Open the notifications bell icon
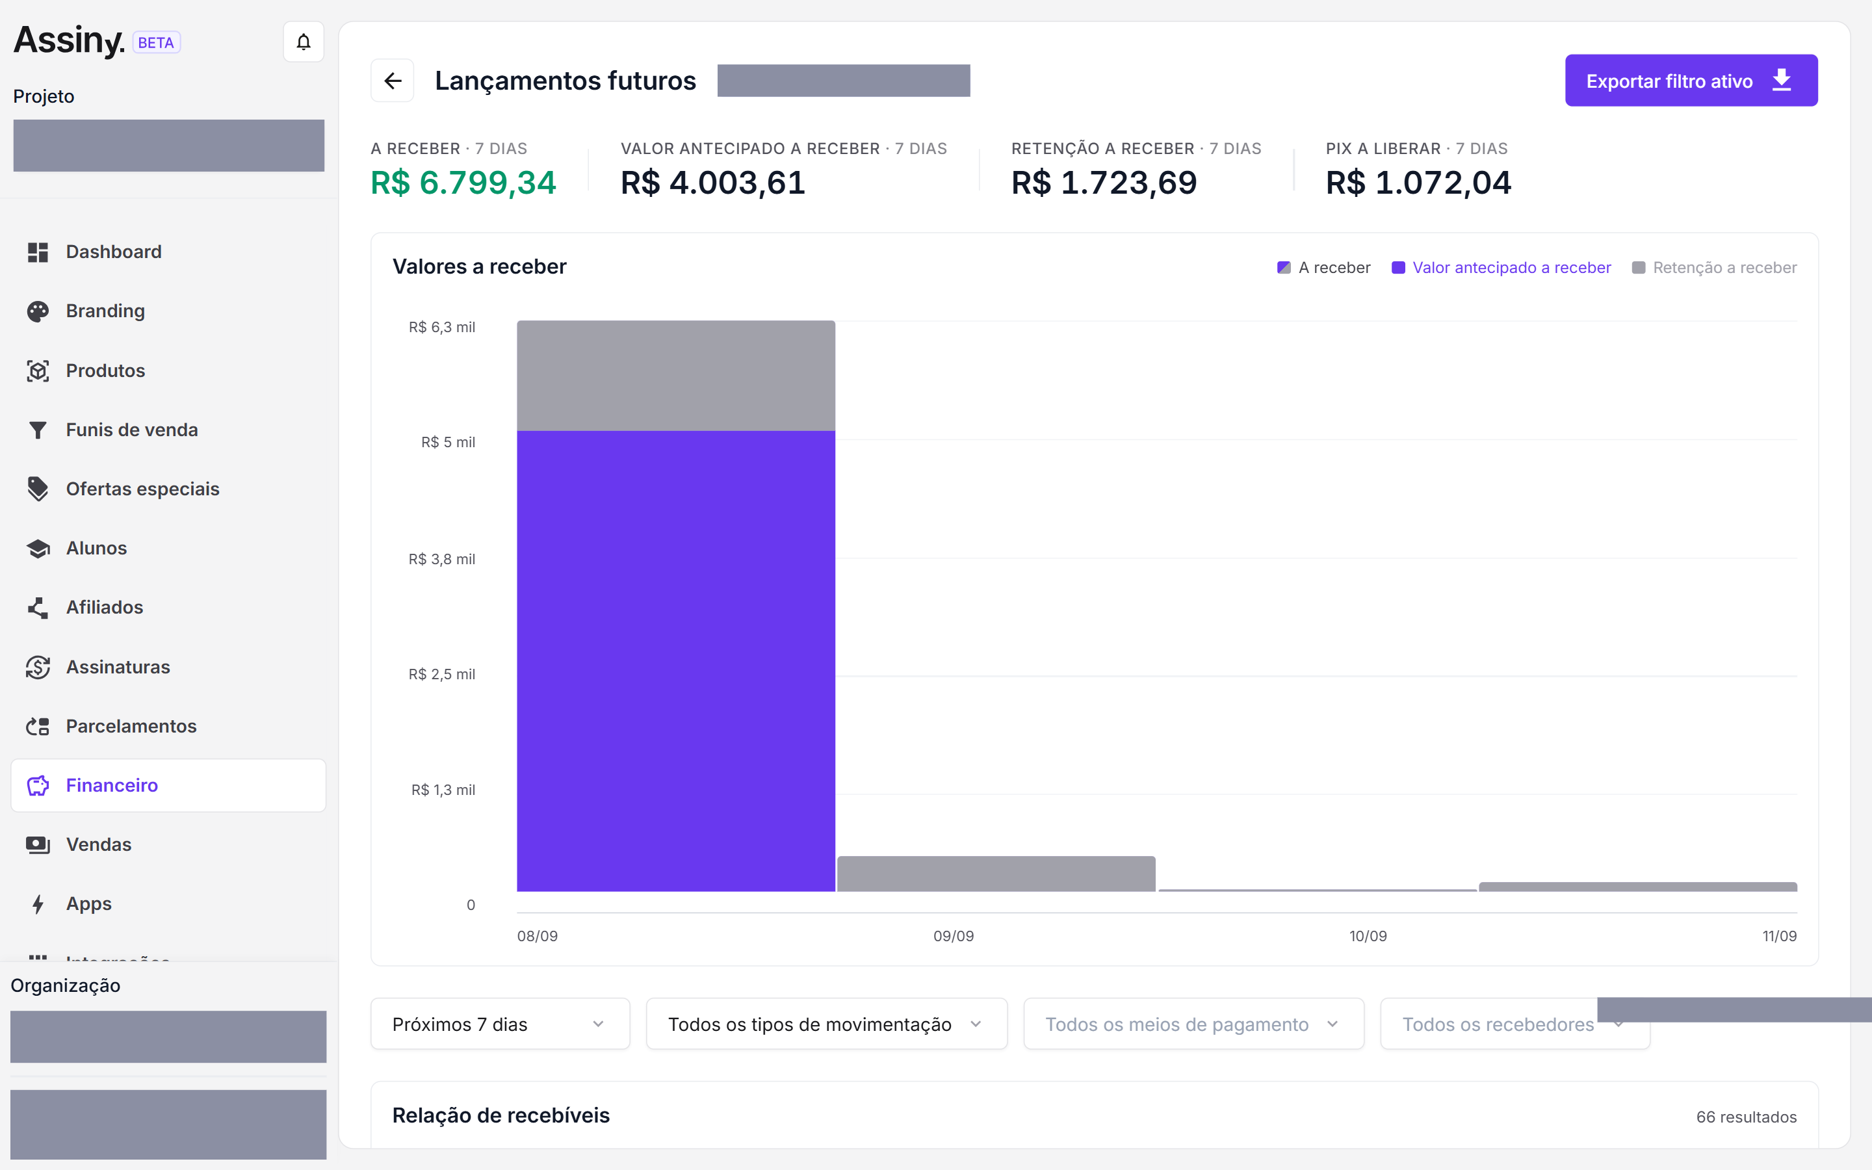 (304, 42)
